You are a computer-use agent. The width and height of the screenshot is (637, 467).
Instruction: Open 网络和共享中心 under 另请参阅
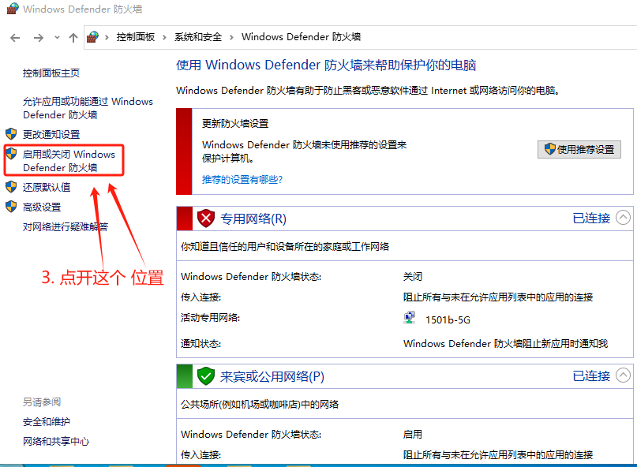pos(56,441)
